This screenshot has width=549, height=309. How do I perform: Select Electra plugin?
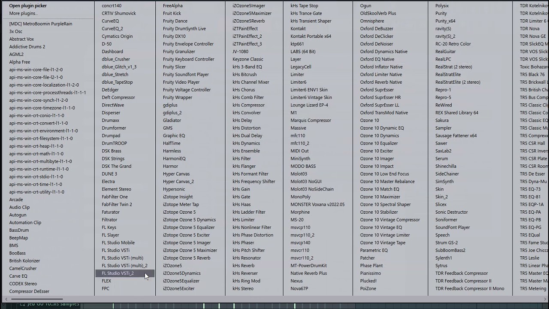coord(108,182)
